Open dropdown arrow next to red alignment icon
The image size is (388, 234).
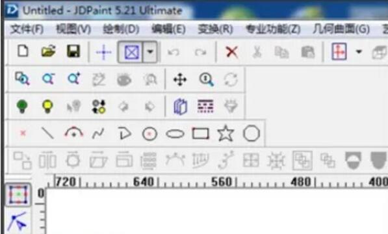coord(359,52)
